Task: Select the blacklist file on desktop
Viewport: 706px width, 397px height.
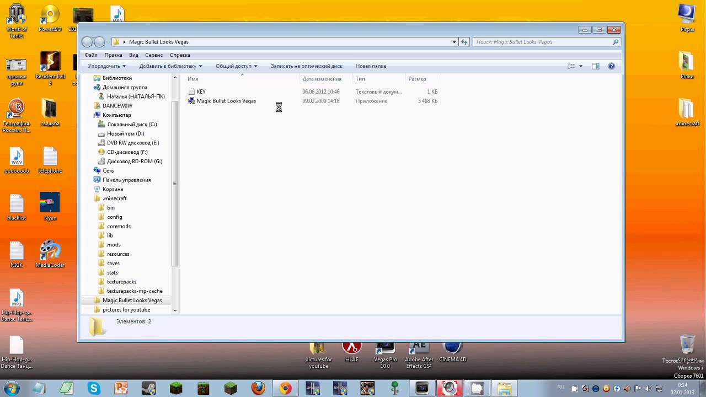Action: pos(17,207)
